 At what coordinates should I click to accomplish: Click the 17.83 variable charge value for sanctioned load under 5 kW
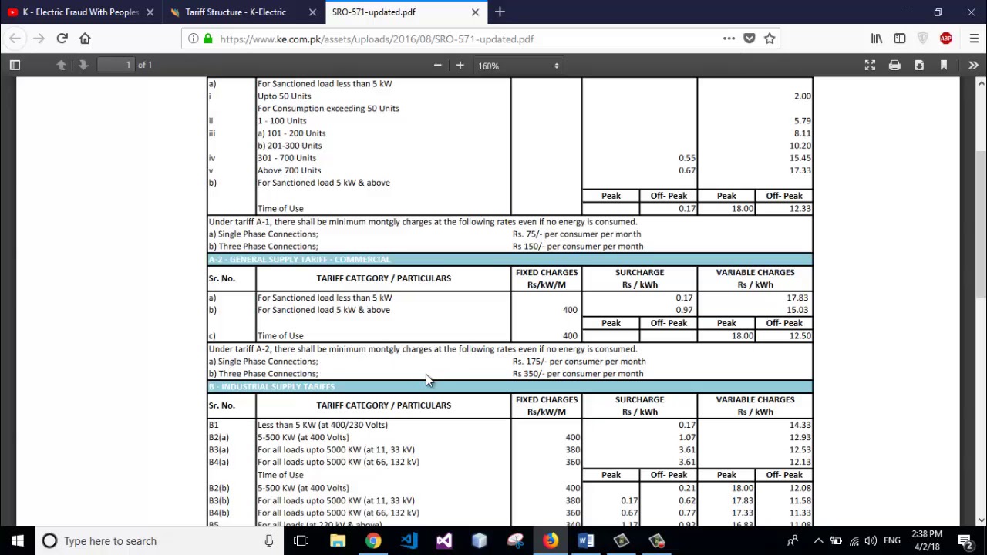pos(797,298)
